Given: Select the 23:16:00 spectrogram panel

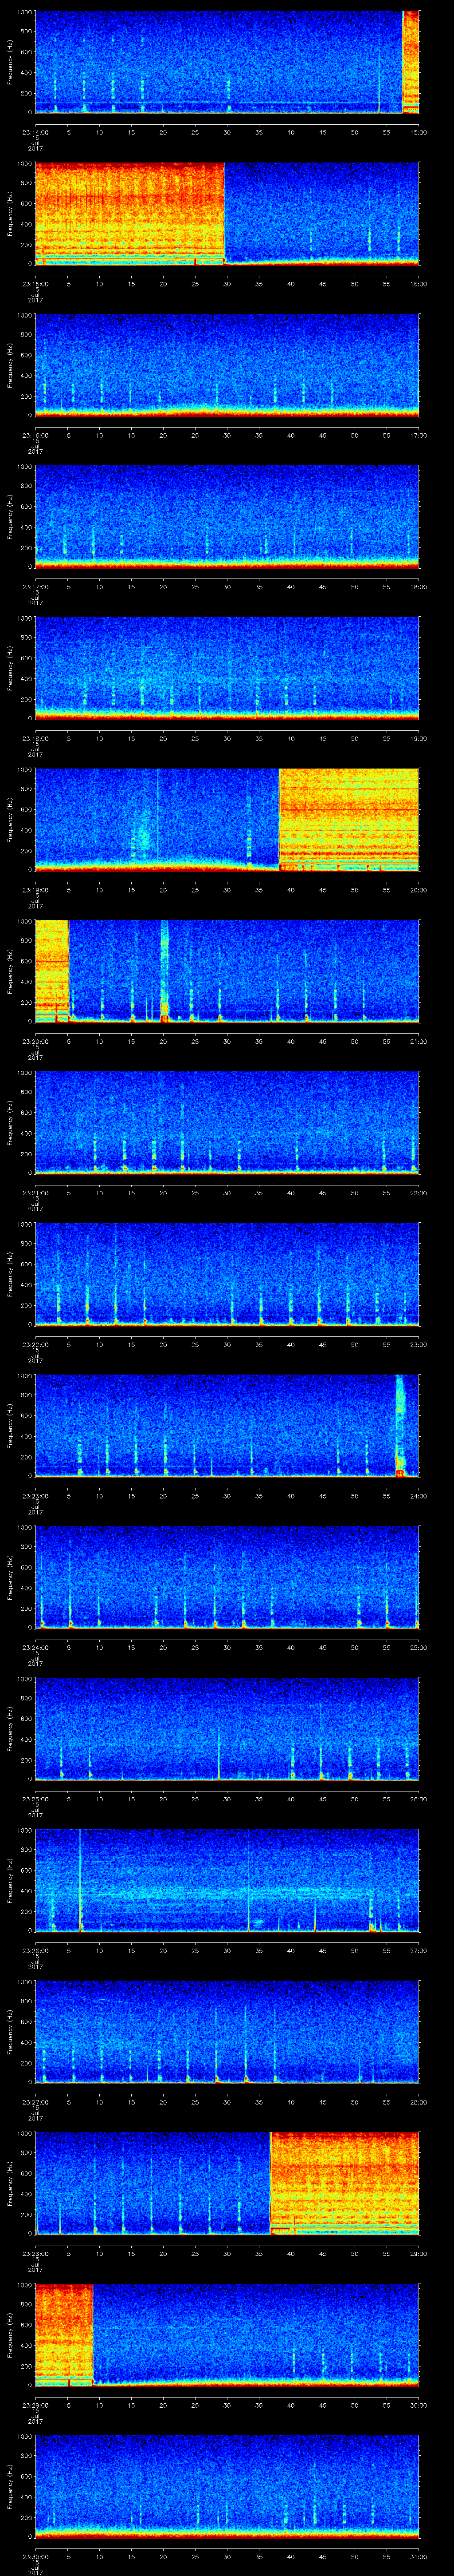Looking at the screenshot, I should click(x=227, y=364).
